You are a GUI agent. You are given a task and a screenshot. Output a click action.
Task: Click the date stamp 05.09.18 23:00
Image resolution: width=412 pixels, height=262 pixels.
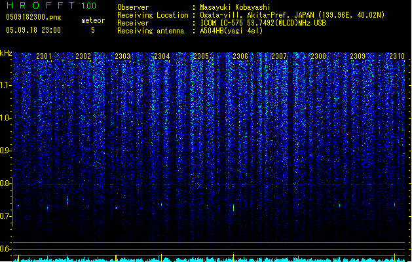point(33,30)
